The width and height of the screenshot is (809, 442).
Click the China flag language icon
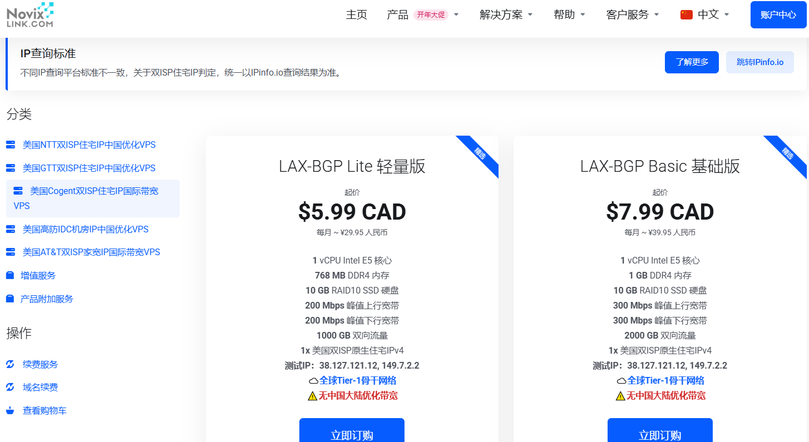click(x=687, y=15)
